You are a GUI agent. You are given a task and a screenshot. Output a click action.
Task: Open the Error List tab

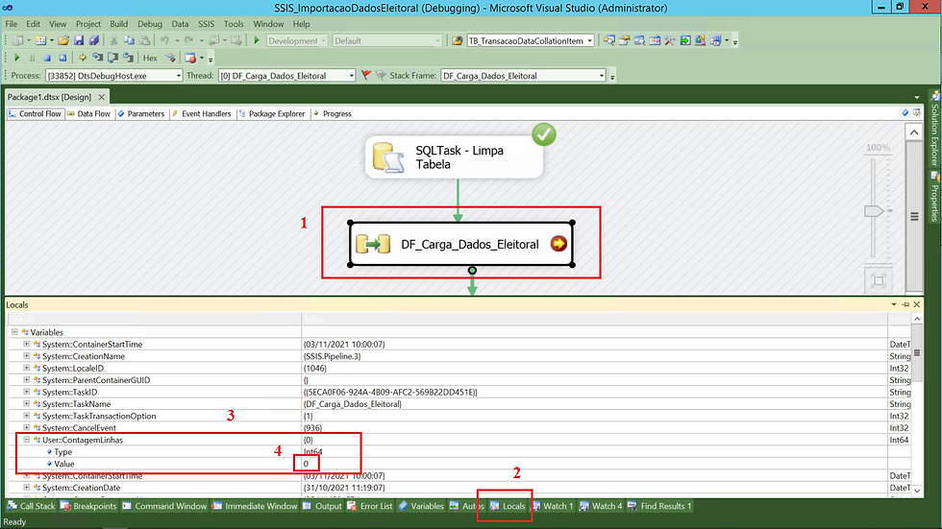[370, 506]
